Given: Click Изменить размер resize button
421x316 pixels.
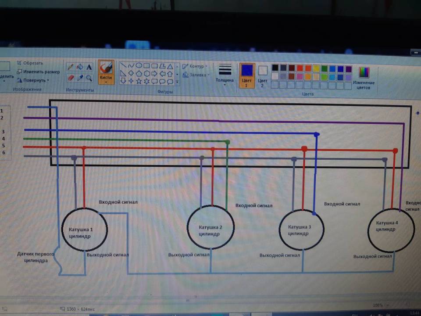Looking at the screenshot, I should 39,72.
